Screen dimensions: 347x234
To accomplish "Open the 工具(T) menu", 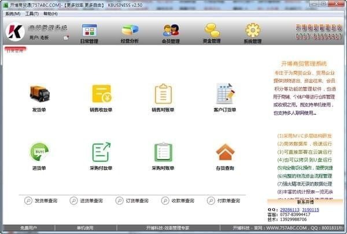I will (32, 13).
